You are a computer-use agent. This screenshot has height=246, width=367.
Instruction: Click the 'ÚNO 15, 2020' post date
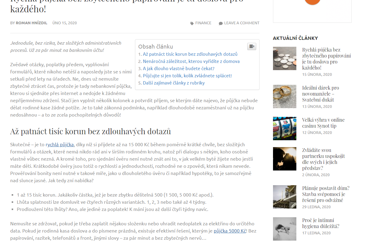click(65, 23)
